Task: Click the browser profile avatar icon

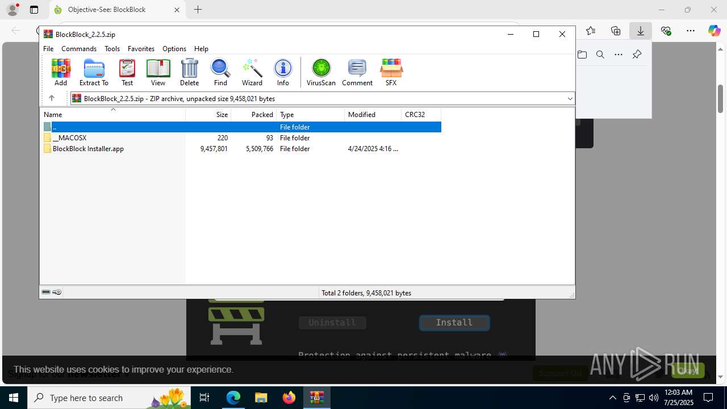Action: tap(12, 10)
